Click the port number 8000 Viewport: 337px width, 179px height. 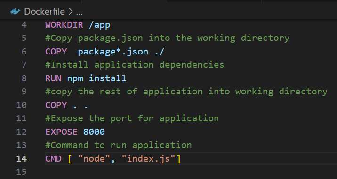pos(94,132)
